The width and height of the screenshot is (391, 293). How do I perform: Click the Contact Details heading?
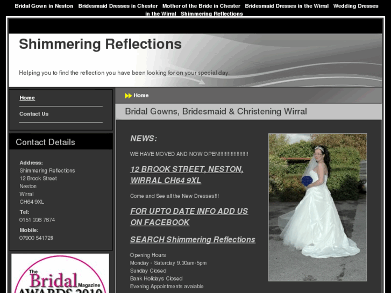[45, 142]
